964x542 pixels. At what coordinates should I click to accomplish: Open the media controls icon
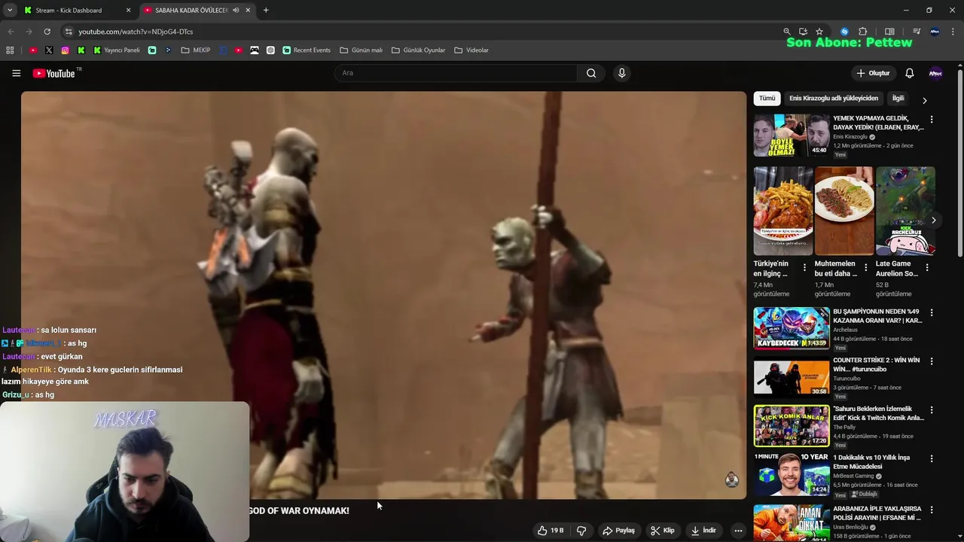[x=917, y=32]
